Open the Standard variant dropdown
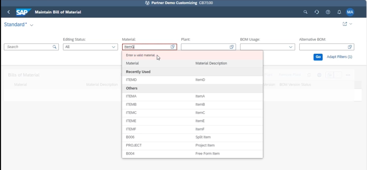 coord(32,25)
